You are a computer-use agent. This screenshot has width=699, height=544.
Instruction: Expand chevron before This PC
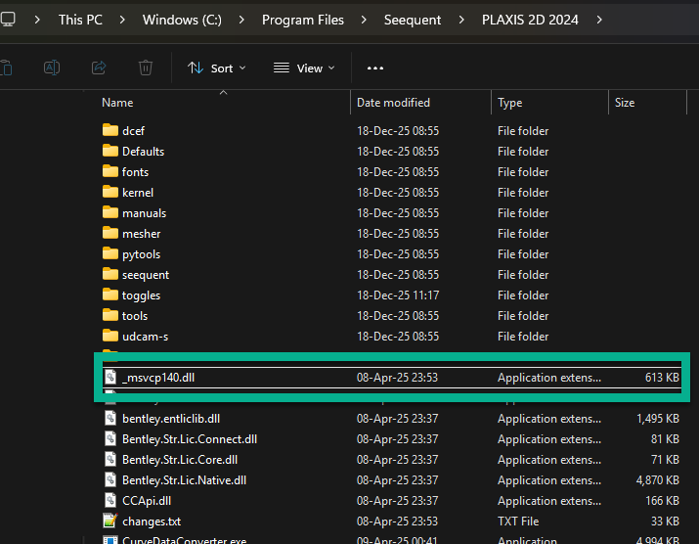click(37, 20)
